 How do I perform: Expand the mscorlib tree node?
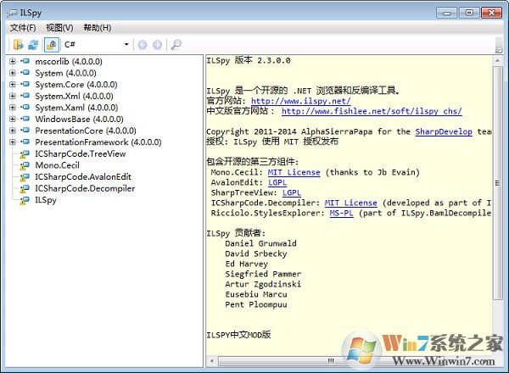(13, 61)
